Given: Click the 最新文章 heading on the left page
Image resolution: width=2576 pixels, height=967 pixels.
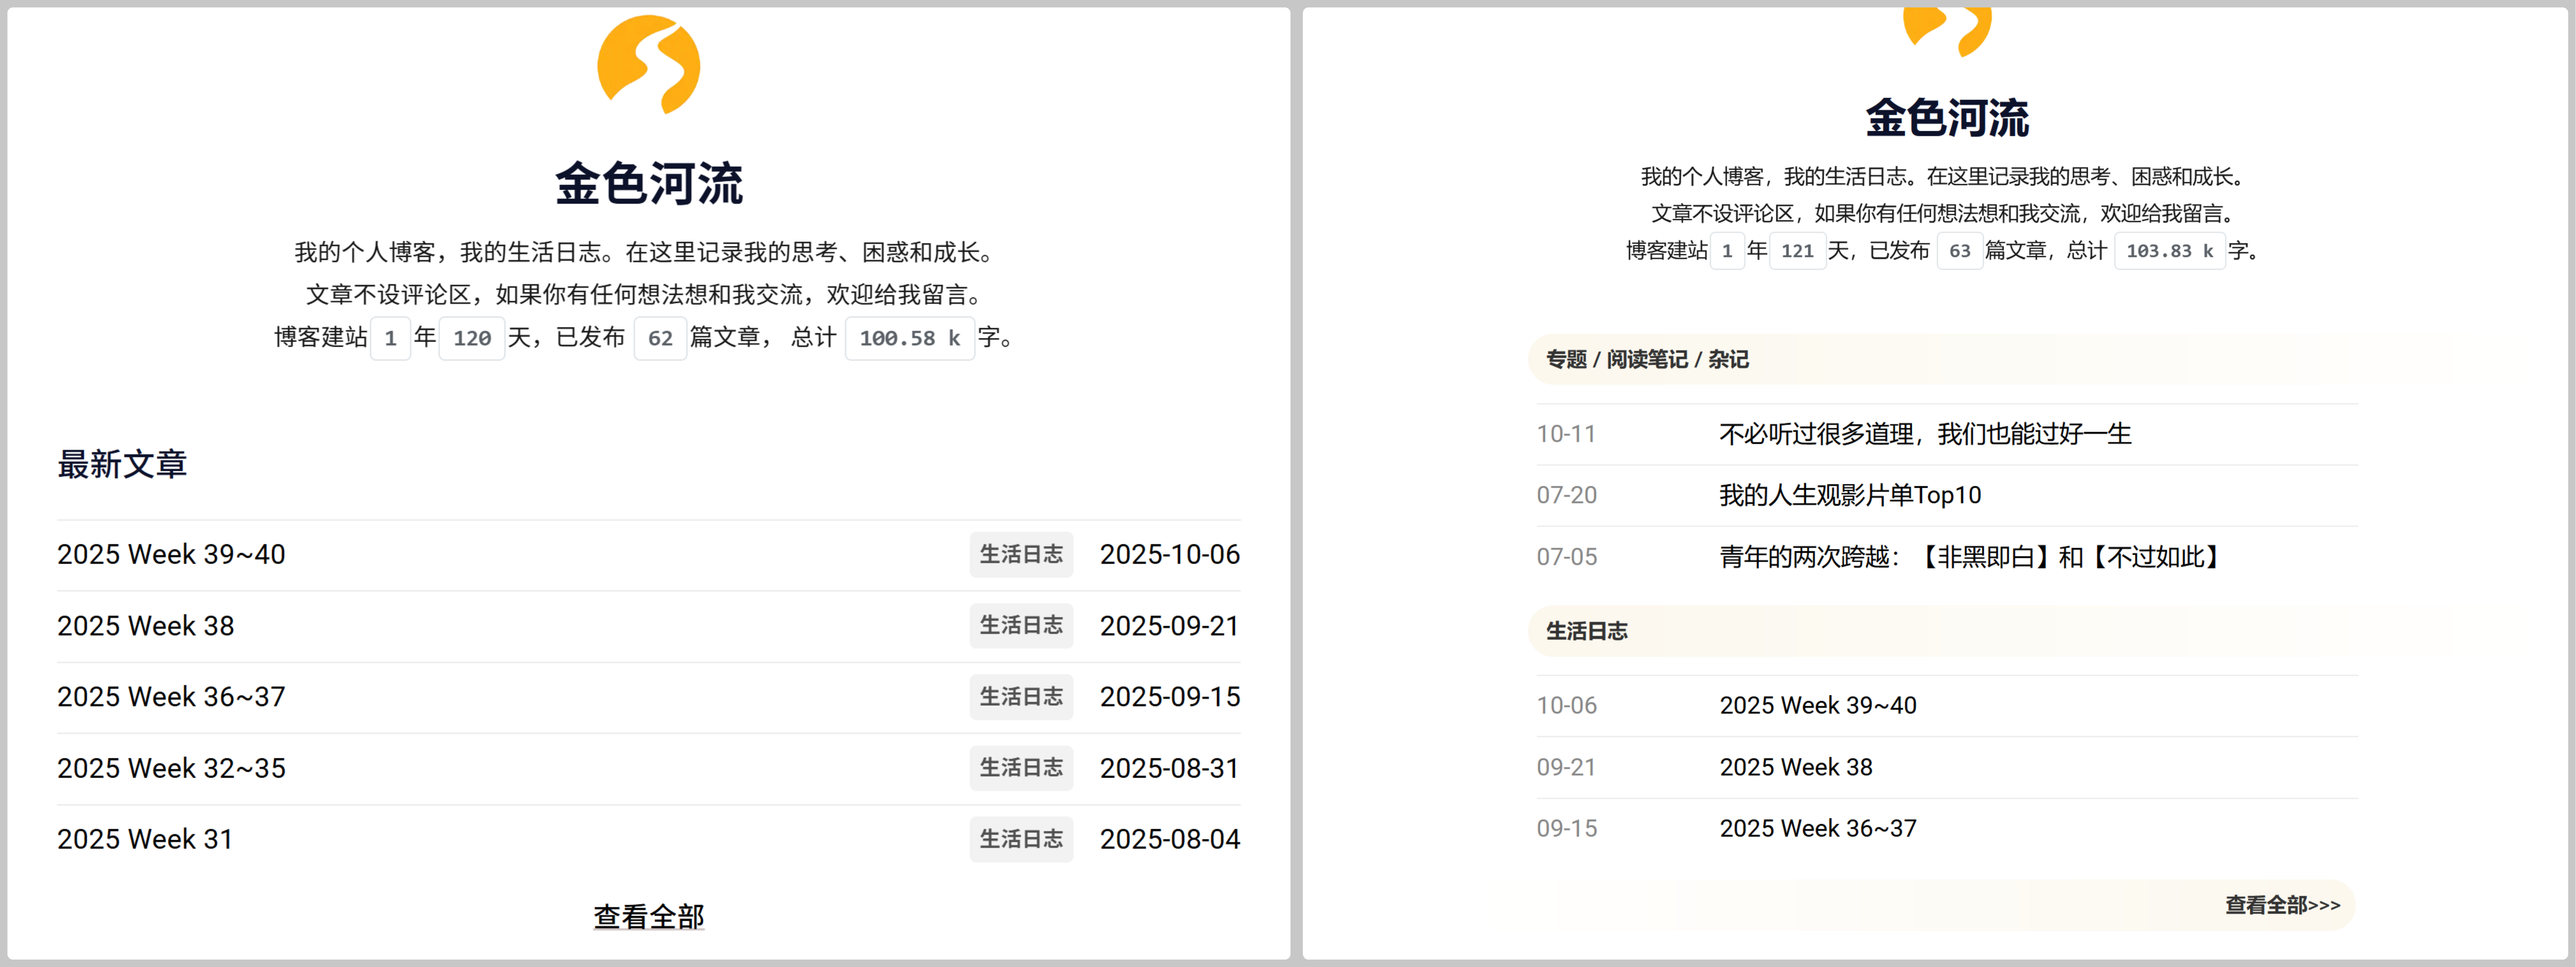Looking at the screenshot, I should coord(122,465).
